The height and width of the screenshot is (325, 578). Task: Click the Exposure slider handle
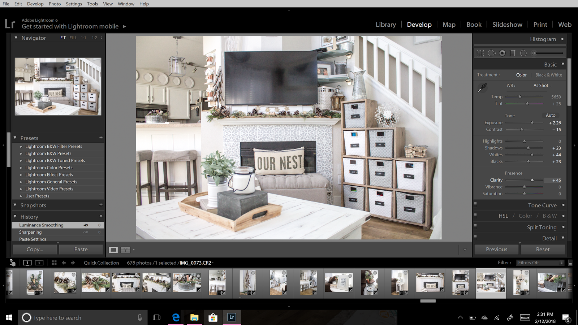point(532,123)
